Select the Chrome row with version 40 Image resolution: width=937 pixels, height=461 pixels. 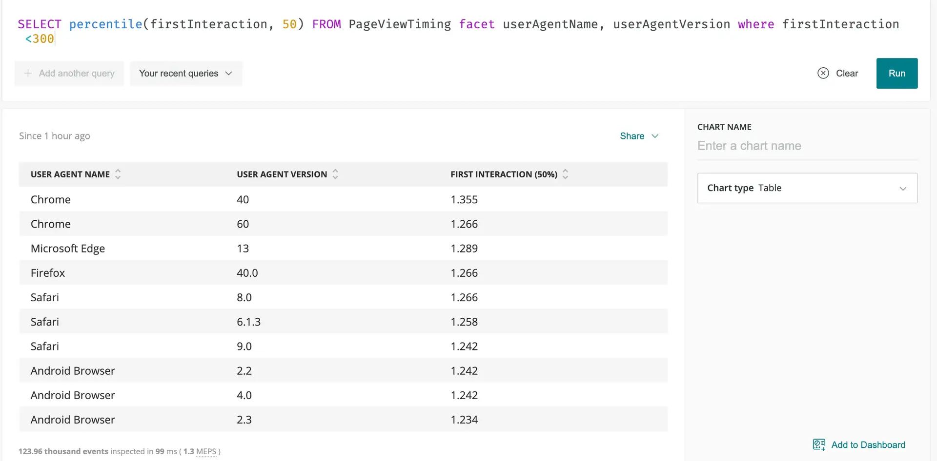click(343, 199)
